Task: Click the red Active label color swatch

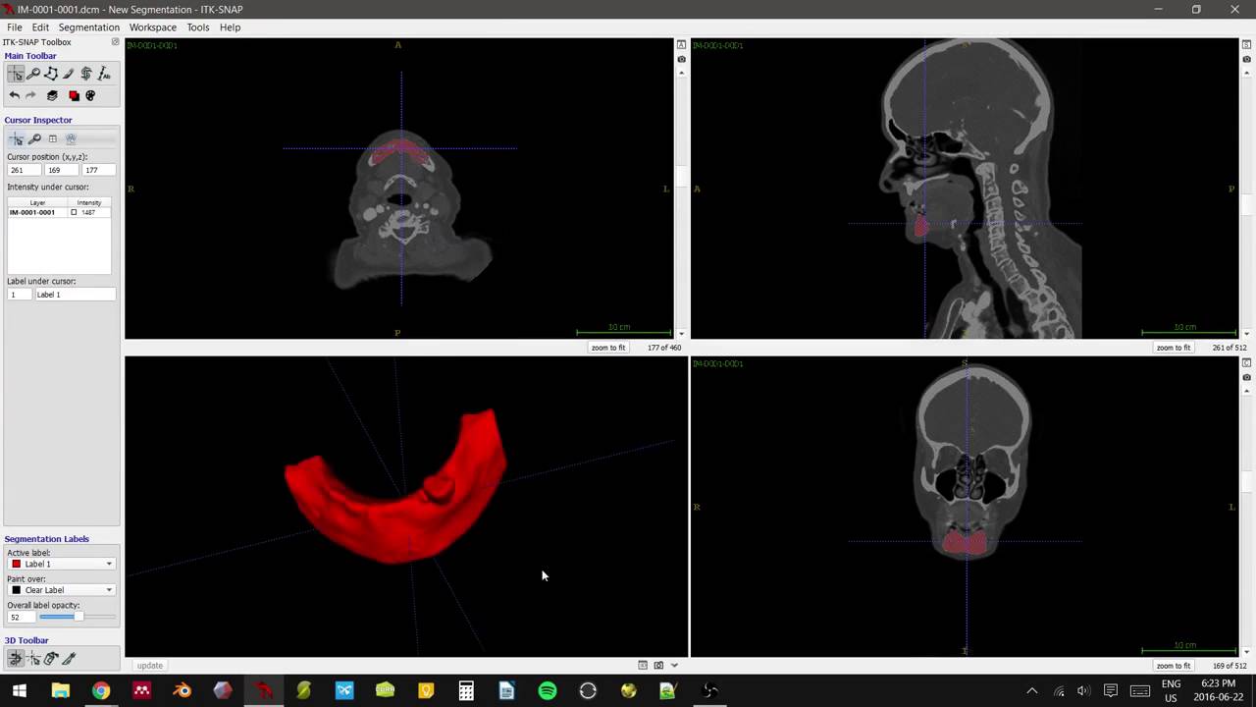Action: click(x=16, y=564)
